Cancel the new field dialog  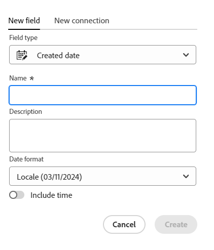pos(124,224)
